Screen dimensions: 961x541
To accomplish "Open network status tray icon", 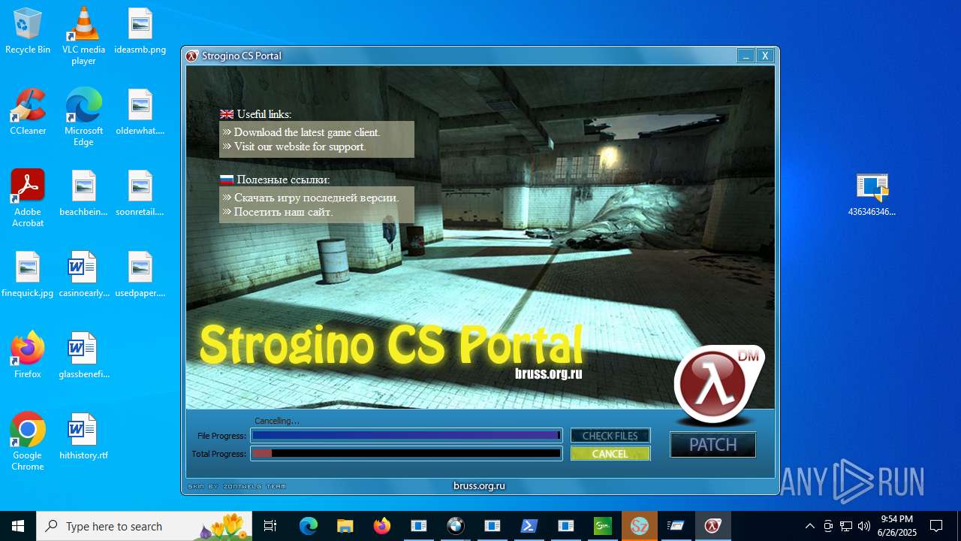I will pyautogui.click(x=846, y=526).
